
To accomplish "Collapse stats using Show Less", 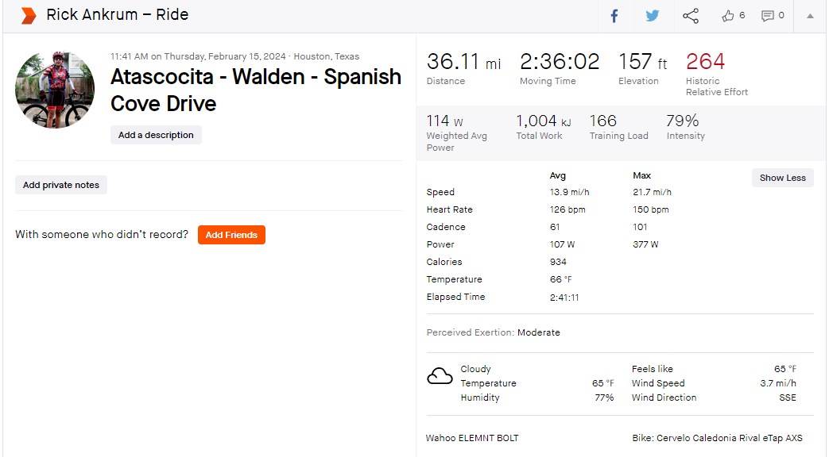I will (x=782, y=178).
